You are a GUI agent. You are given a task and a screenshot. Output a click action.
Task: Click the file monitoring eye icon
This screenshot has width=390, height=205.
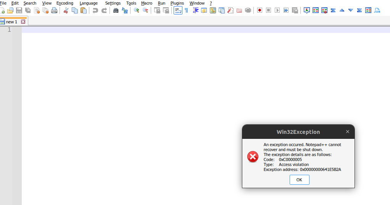tap(248, 10)
